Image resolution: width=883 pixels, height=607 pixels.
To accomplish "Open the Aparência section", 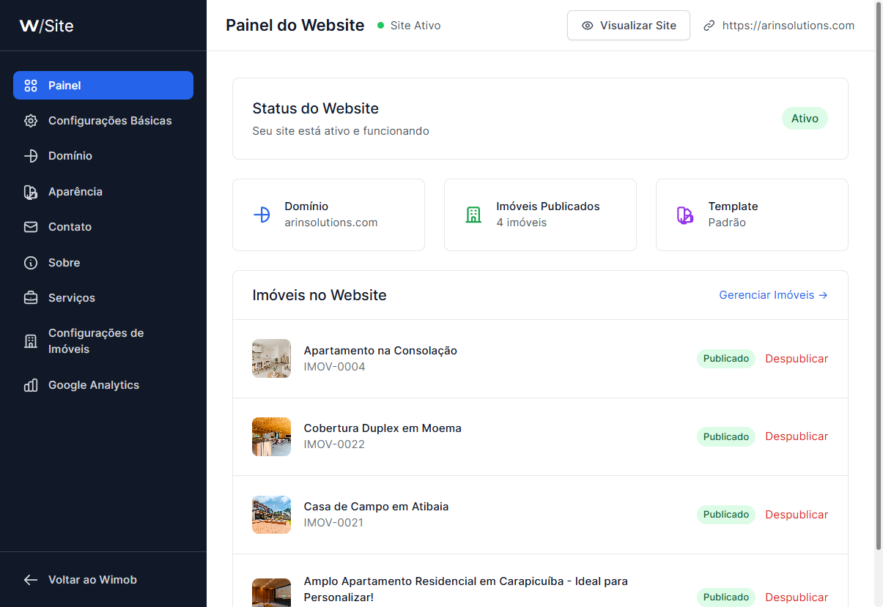I will tap(103, 192).
